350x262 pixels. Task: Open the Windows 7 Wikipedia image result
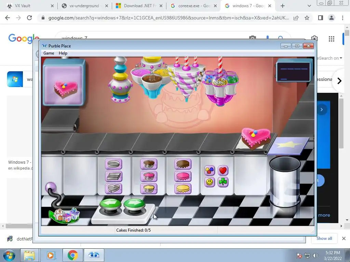(x=19, y=165)
